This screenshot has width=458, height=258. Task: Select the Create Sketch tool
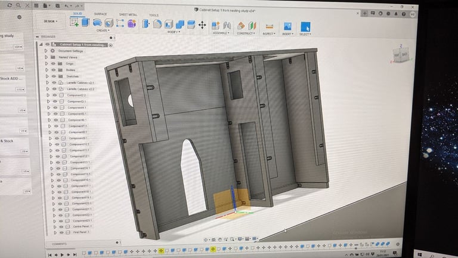pyautogui.click(x=75, y=22)
